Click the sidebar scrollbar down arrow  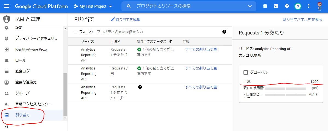(65, 118)
